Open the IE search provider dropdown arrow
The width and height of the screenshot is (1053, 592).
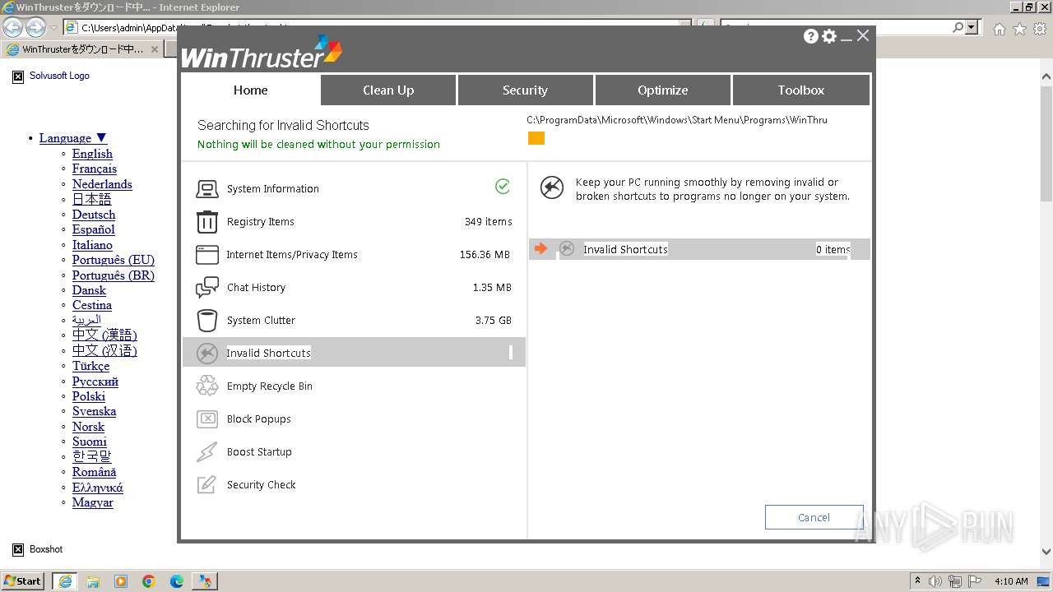[972, 28]
